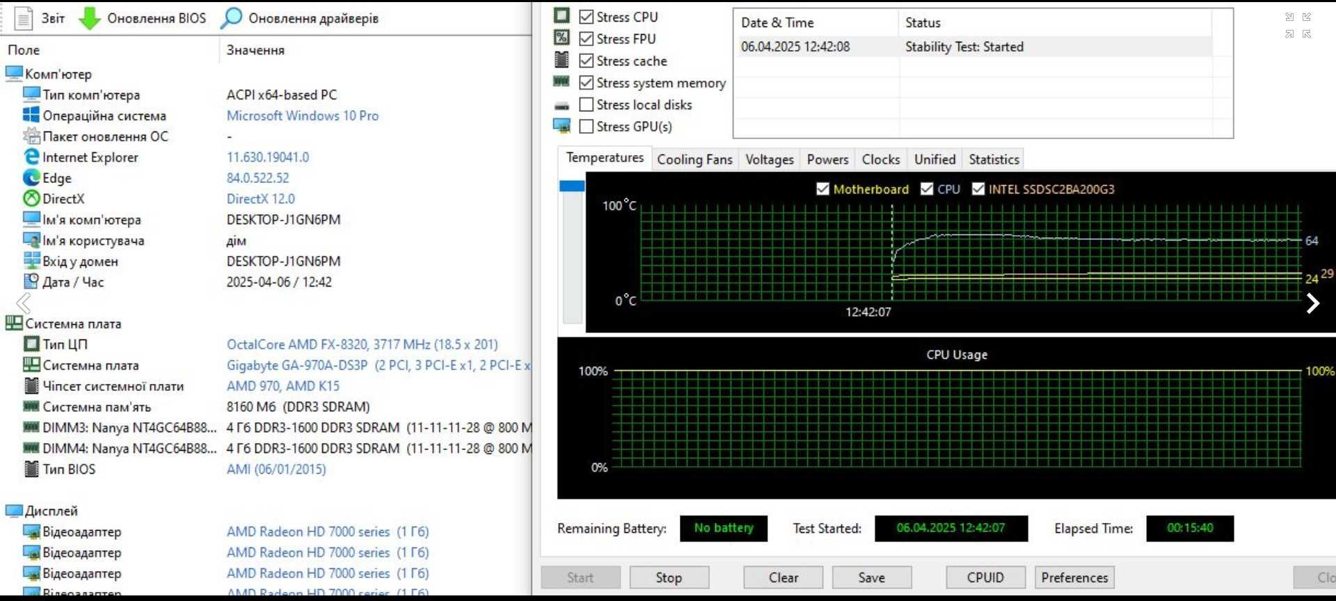Click the Stress CPU chip icon
This screenshot has height=601, width=1336.
tap(562, 15)
